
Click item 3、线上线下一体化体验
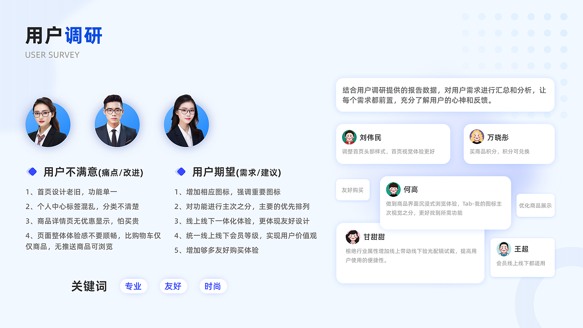click(x=242, y=221)
